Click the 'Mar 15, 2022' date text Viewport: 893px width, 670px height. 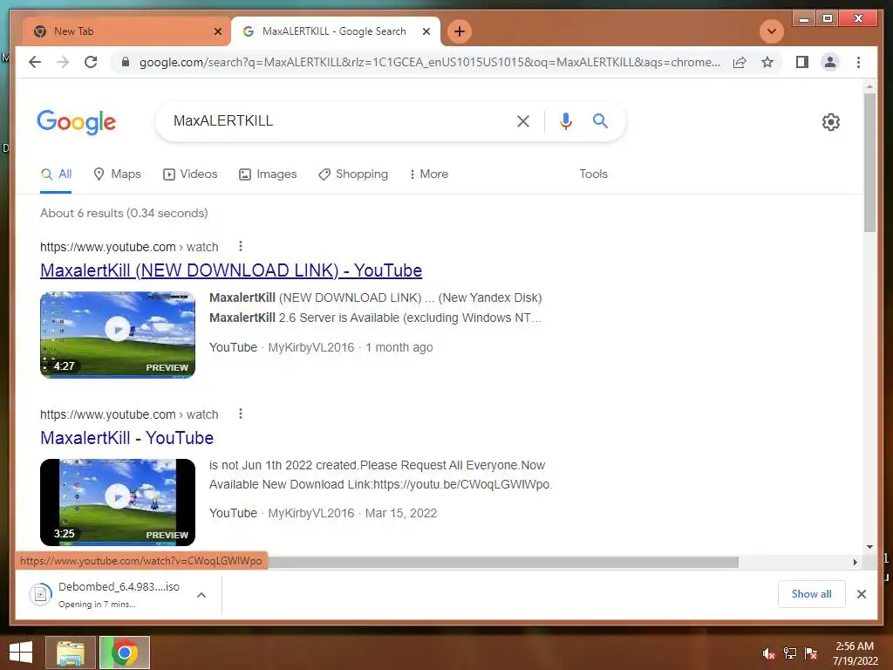401,513
